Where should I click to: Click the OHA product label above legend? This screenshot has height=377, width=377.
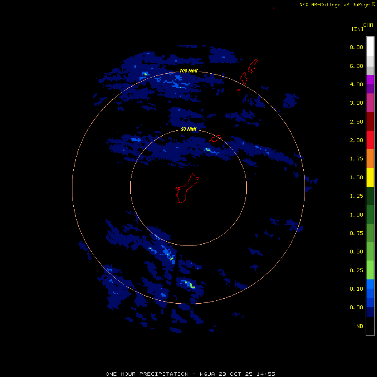click(x=368, y=25)
